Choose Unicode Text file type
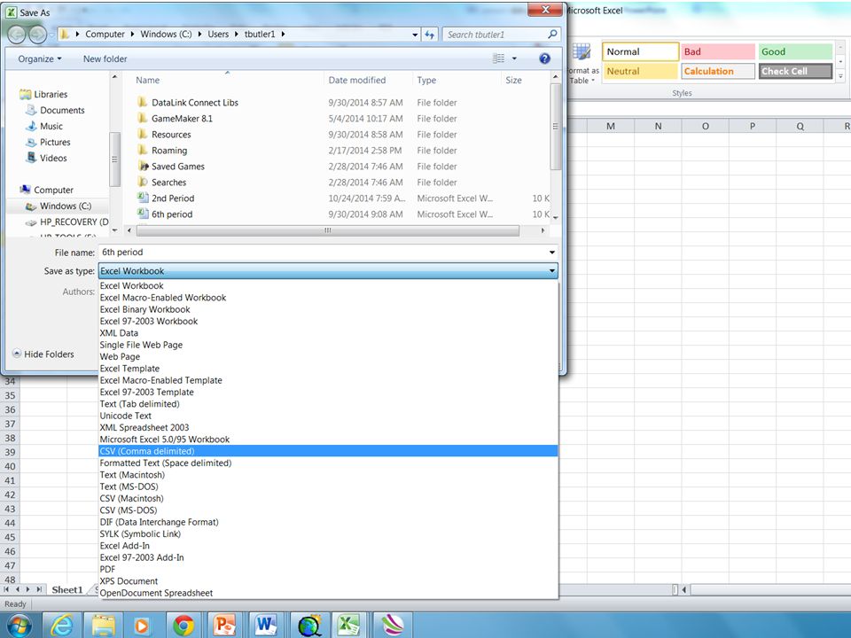851x638 pixels. tap(328, 416)
